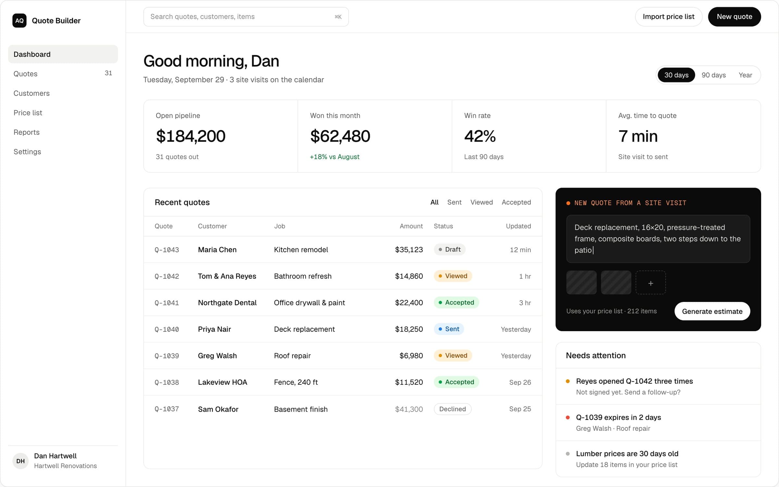Filter recent quotes by Sent
This screenshot has width=779, height=487.
(x=454, y=202)
